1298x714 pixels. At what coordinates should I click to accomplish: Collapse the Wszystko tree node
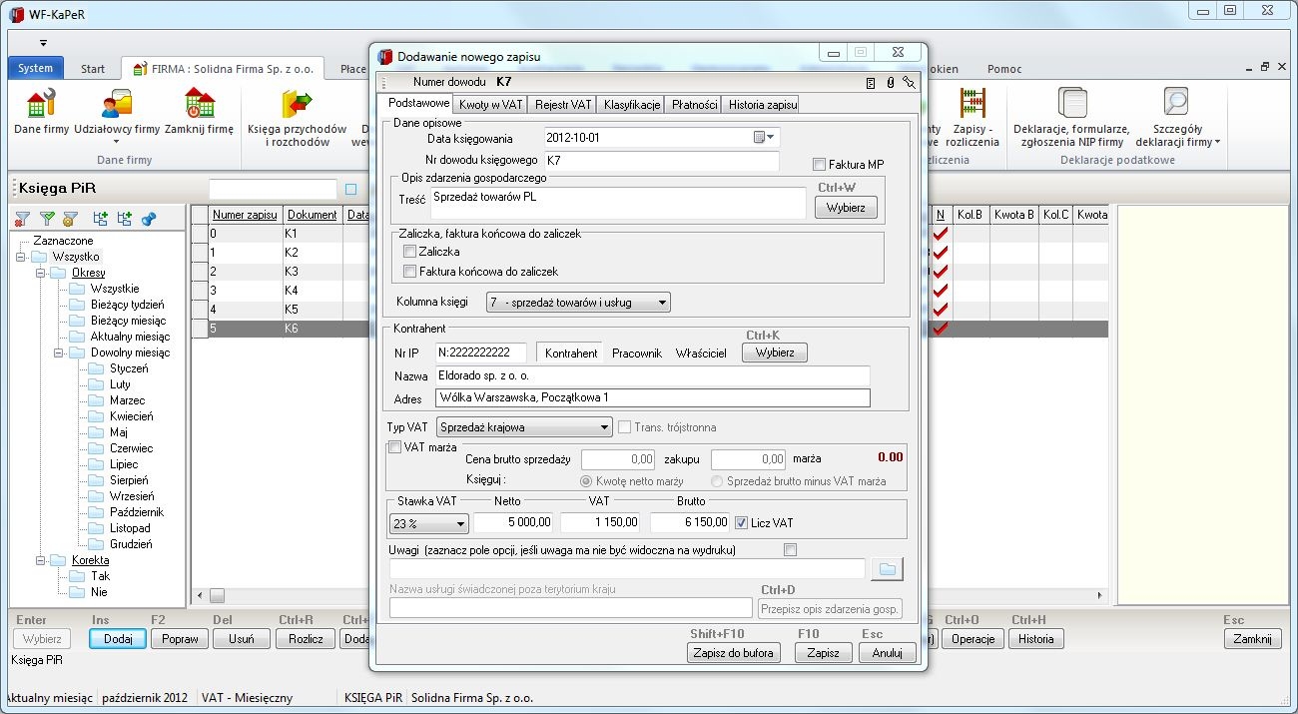coord(20,257)
